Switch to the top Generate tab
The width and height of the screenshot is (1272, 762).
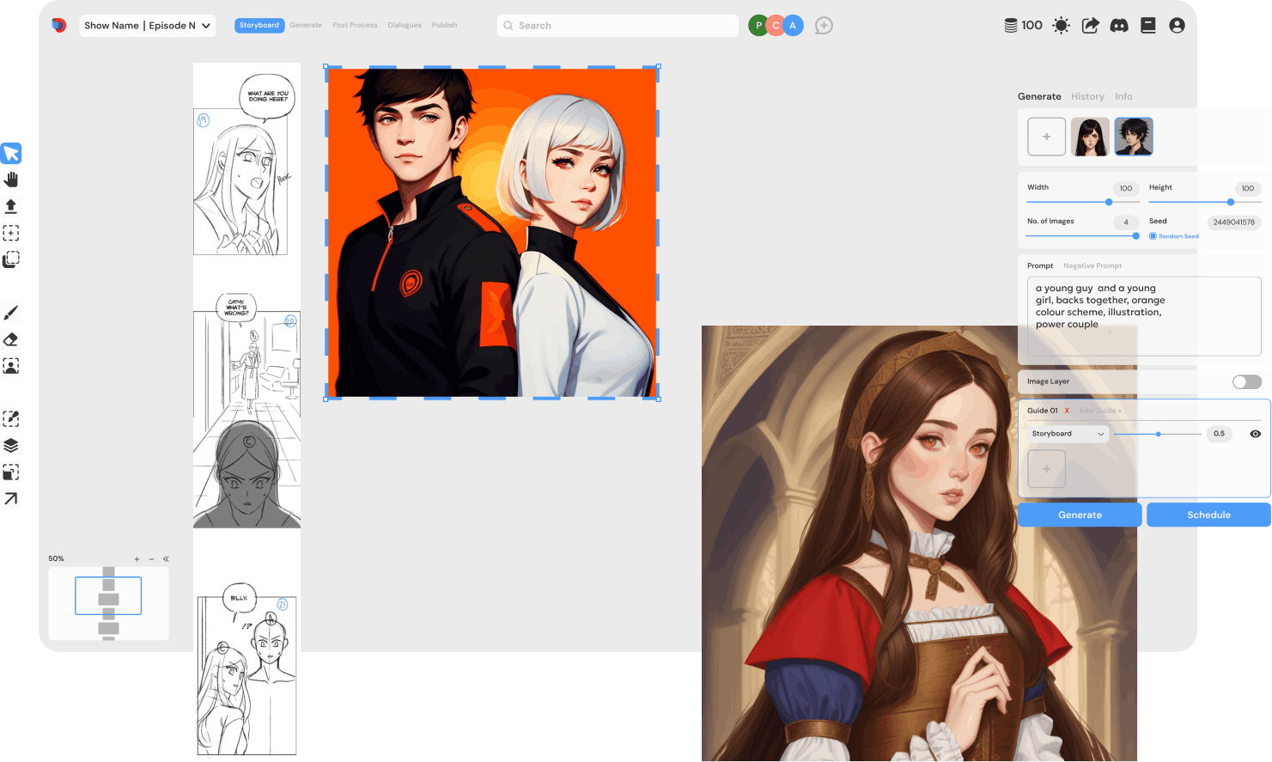[306, 26]
